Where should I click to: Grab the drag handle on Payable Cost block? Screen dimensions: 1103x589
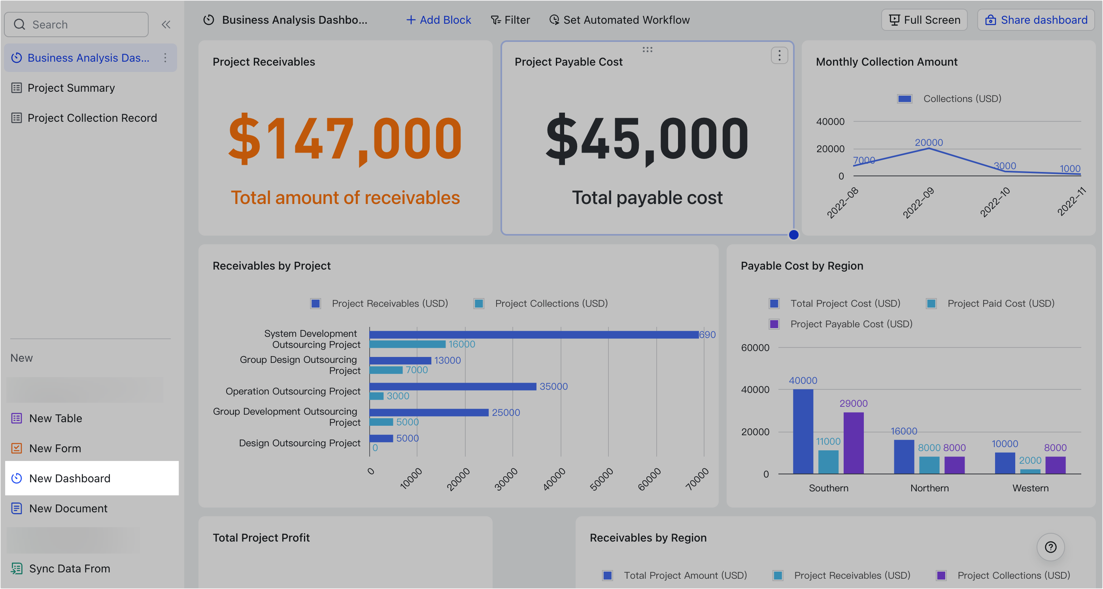[647, 50]
